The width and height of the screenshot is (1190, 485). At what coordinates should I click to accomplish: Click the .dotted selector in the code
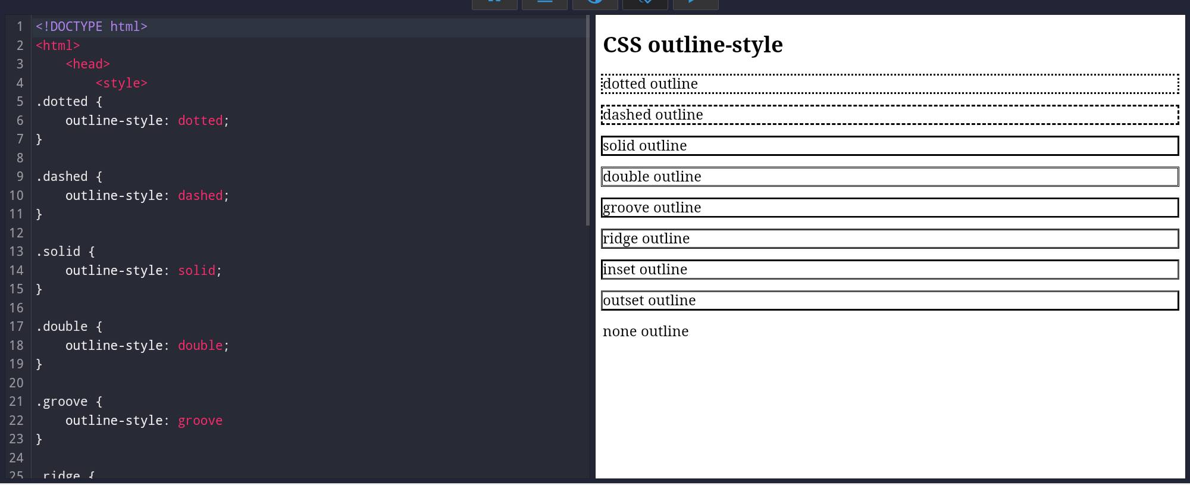(61, 102)
